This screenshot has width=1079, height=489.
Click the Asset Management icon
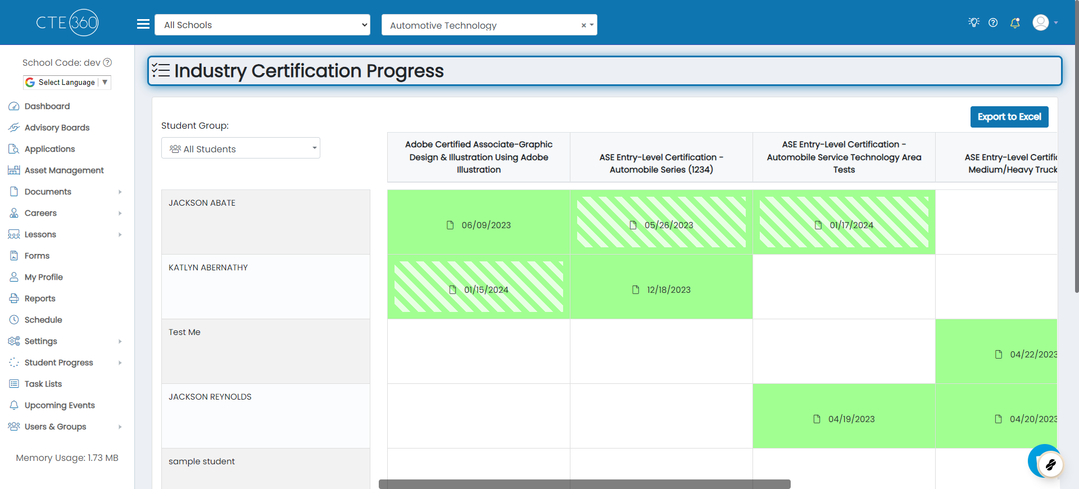click(x=14, y=170)
